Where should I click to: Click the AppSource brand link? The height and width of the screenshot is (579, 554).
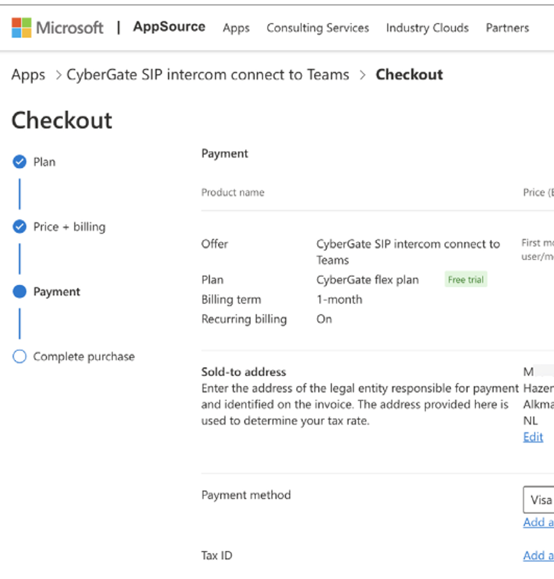tap(169, 27)
